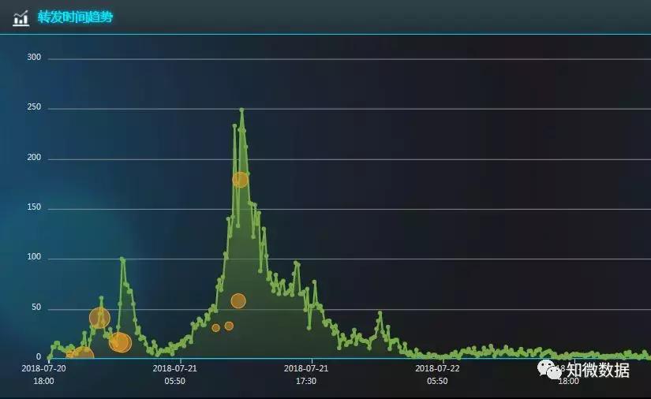Select the 转发时间趋势 panel title

[x=75, y=17]
